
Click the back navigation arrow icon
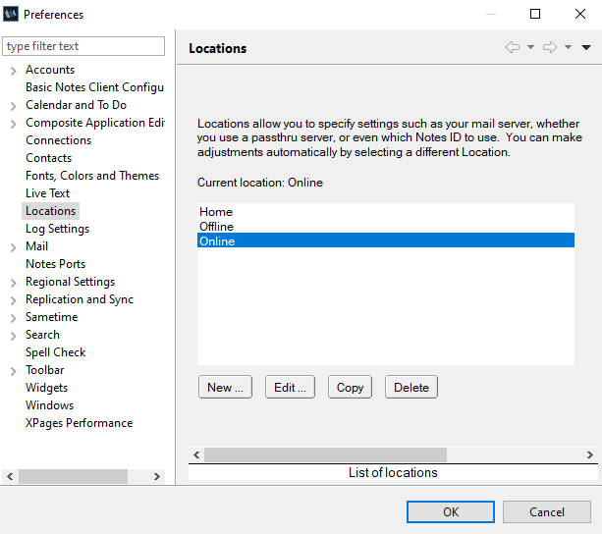[x=512, y=47]
